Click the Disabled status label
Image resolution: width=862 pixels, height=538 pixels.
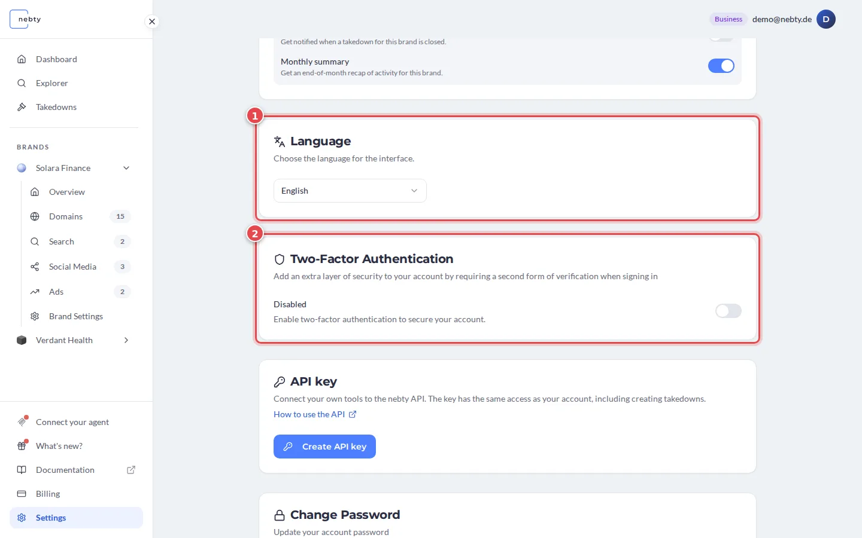point(290,304)
